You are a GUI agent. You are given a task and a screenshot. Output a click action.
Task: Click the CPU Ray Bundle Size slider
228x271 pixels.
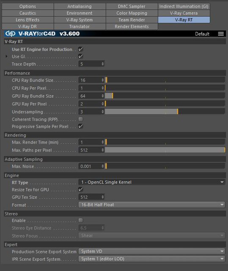coord(165,80)
